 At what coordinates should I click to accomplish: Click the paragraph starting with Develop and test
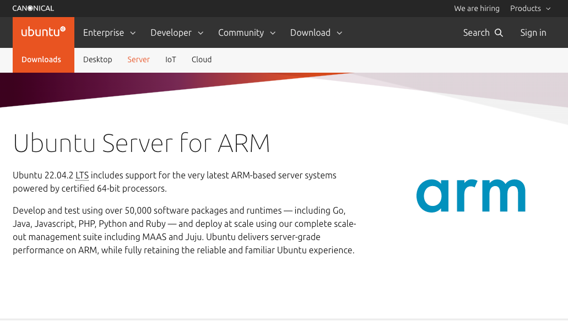click(185, 230)
